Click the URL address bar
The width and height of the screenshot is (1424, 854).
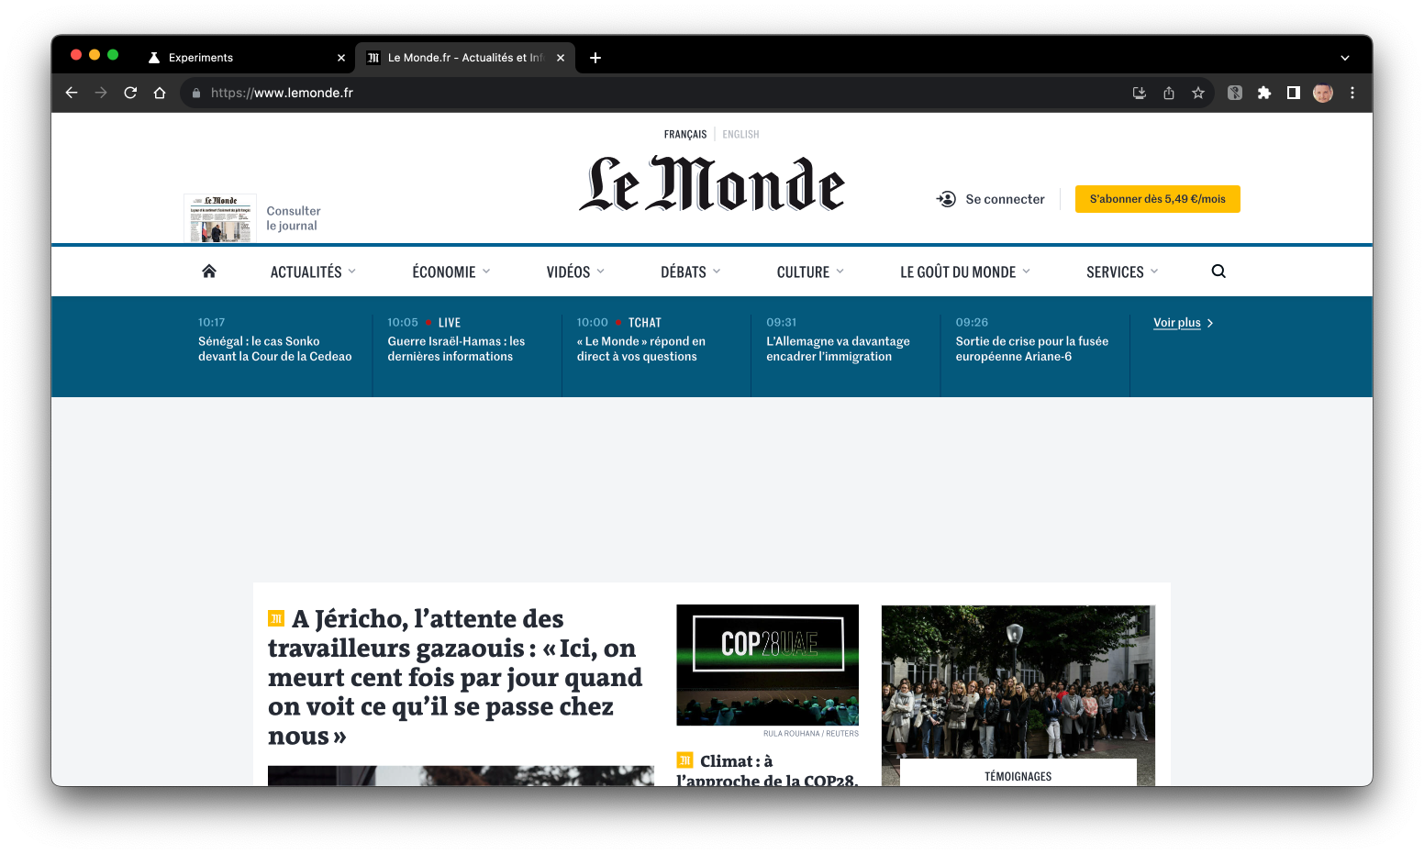tap(642, 93)
